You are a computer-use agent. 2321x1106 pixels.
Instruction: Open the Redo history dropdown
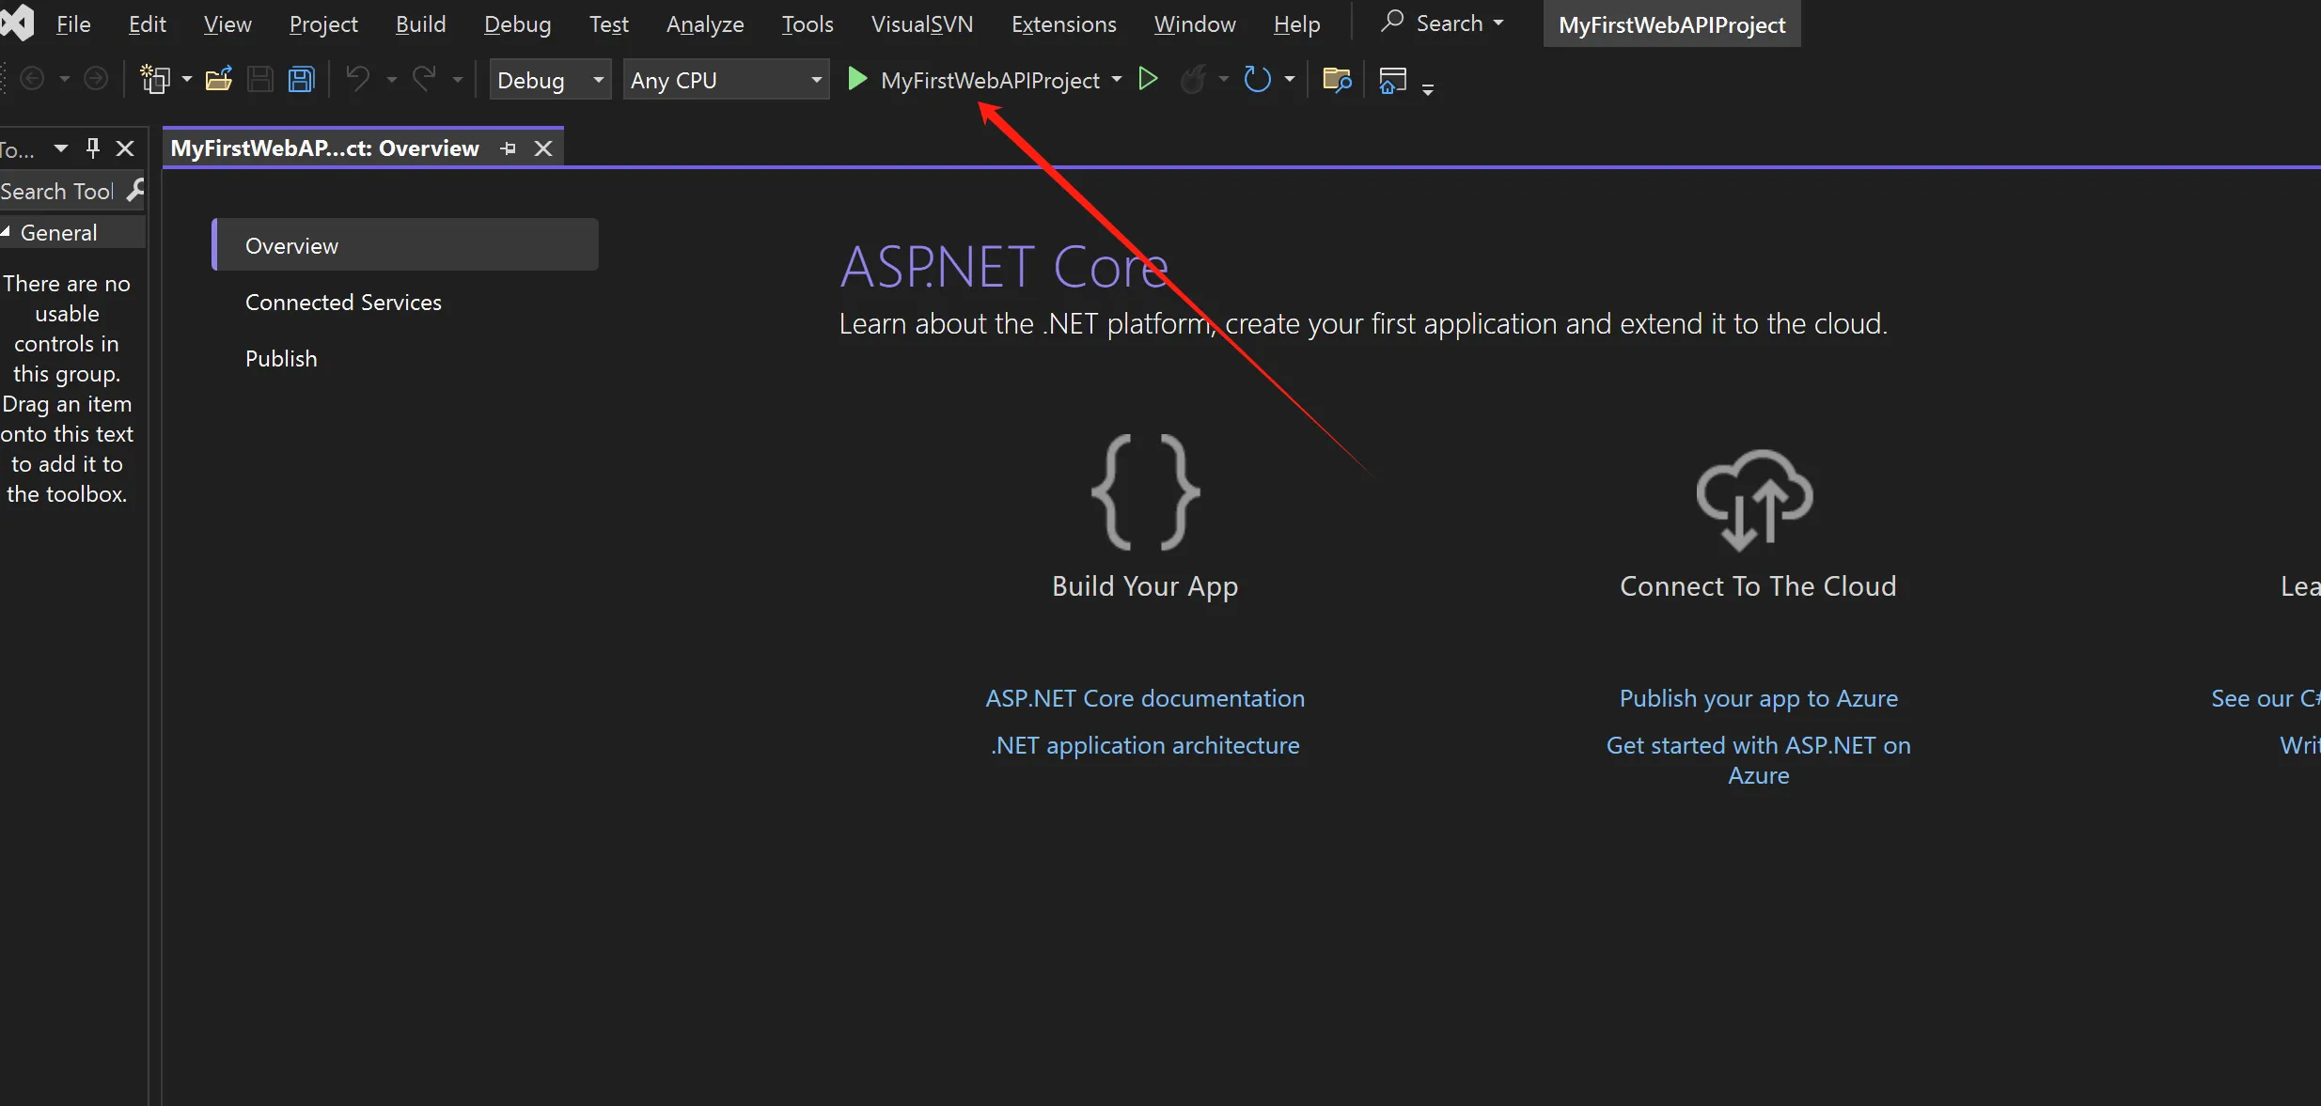(458, 80)
